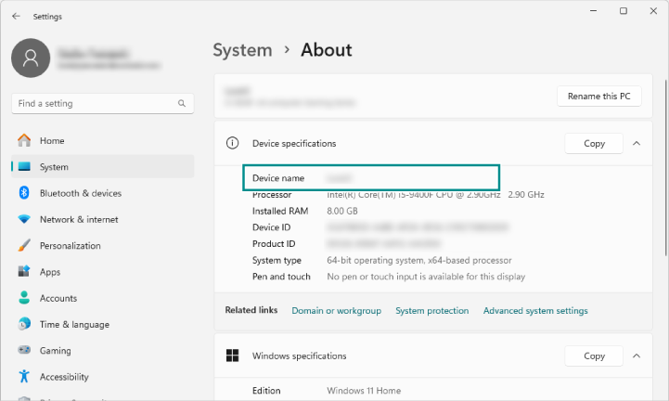669x401 pixels.
Task: Open Home from the sidebar
Action: [52, 141]
